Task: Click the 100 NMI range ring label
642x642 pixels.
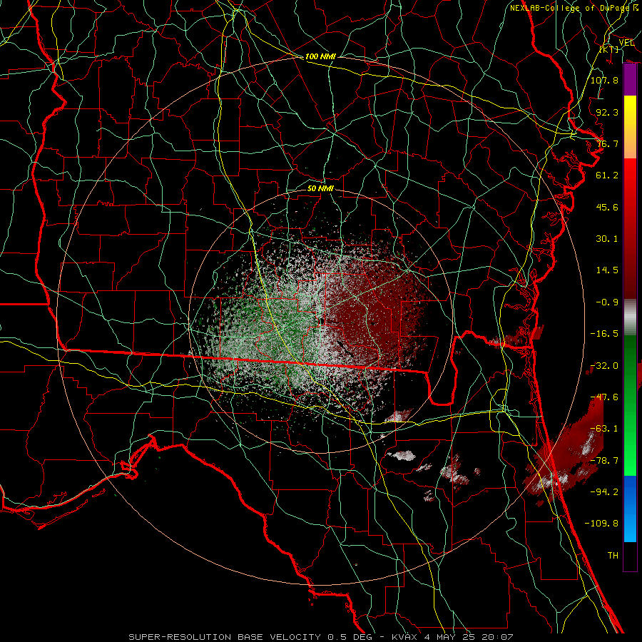Action: pyautogui.click(x=320, y=56)
